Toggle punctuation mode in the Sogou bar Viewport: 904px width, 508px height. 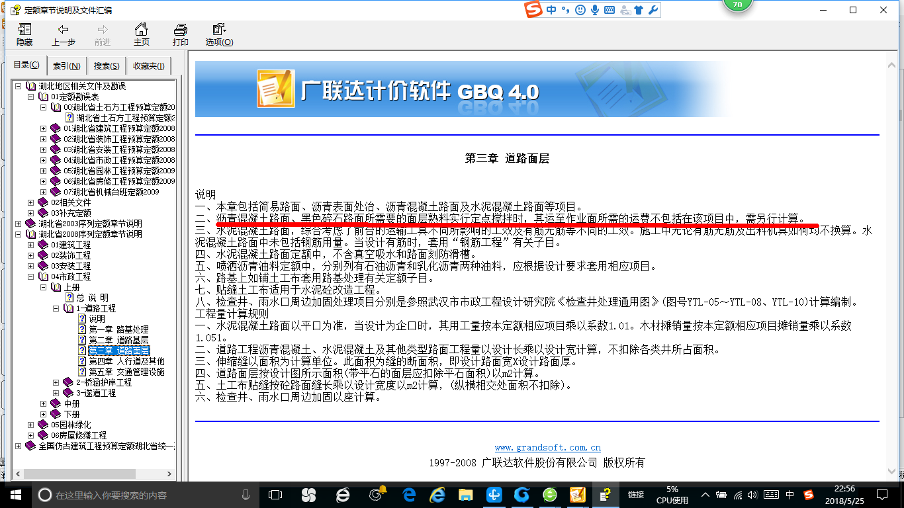565,10
